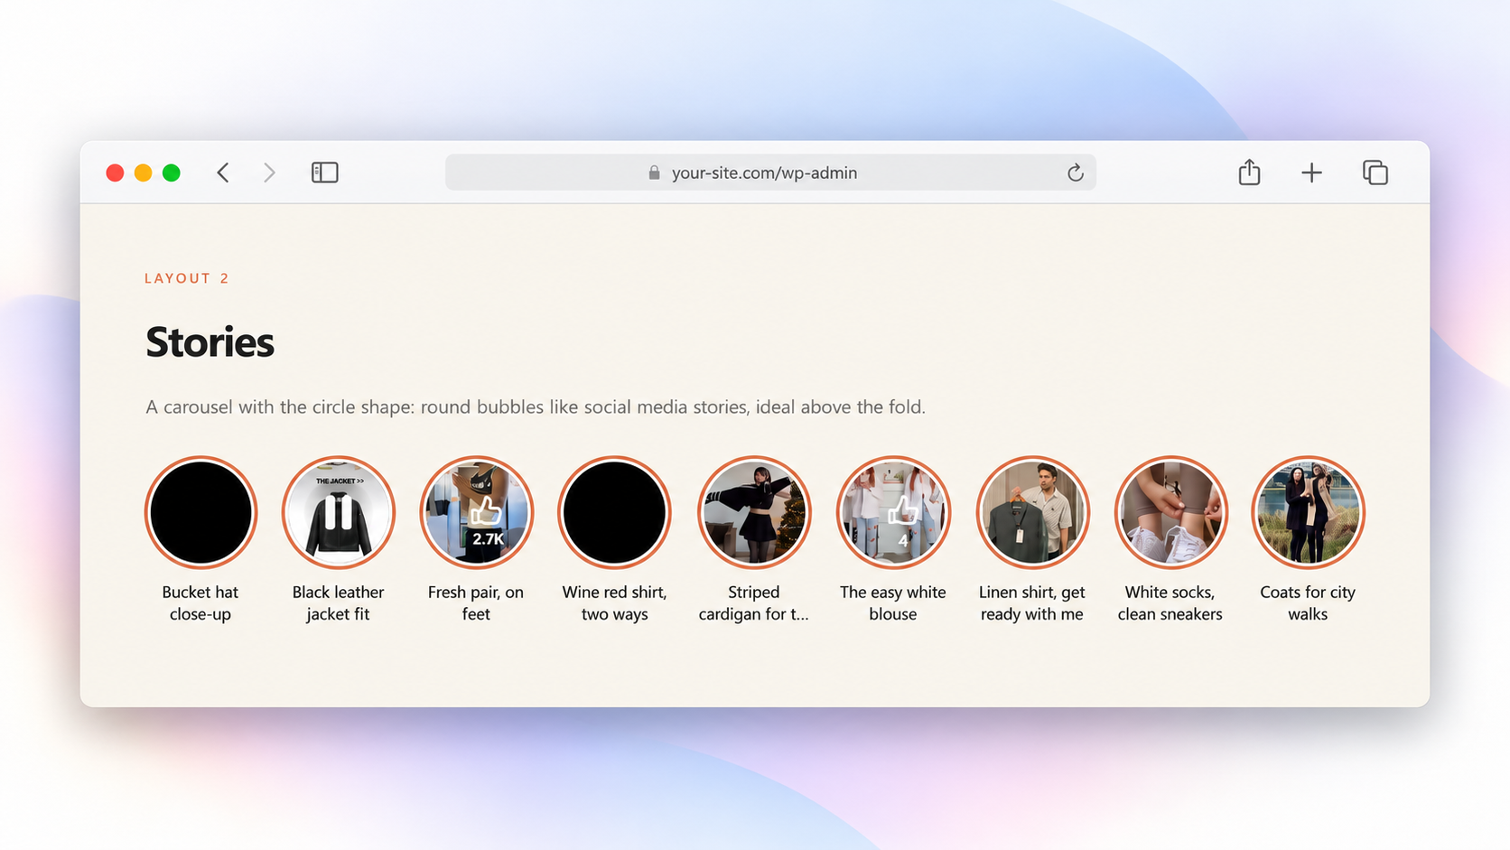Click the 'Stories' heading
This screenshot has width=1510, height=850.
[210, 342]
